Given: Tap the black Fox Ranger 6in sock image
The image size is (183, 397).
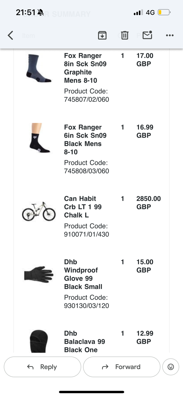Looking at the screenshot, I should pyautogui.click(x=39, y=138).
